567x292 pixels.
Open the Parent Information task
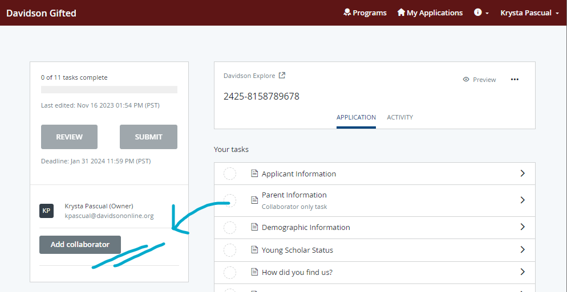(x=375, y=200)
